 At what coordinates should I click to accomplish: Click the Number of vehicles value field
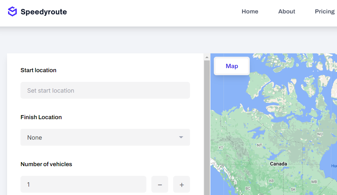tap(83, 185)
